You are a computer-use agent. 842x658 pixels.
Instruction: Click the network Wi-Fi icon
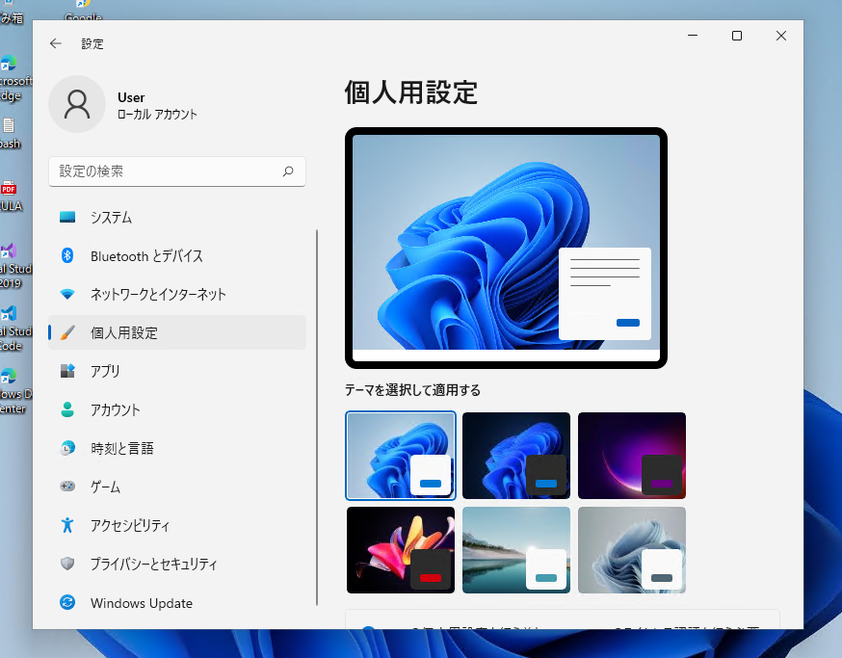(x=67, y=295)
